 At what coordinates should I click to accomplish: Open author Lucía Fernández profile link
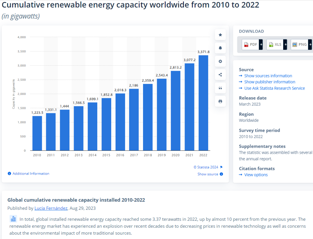pyautogui.click(x=50, y=208)
